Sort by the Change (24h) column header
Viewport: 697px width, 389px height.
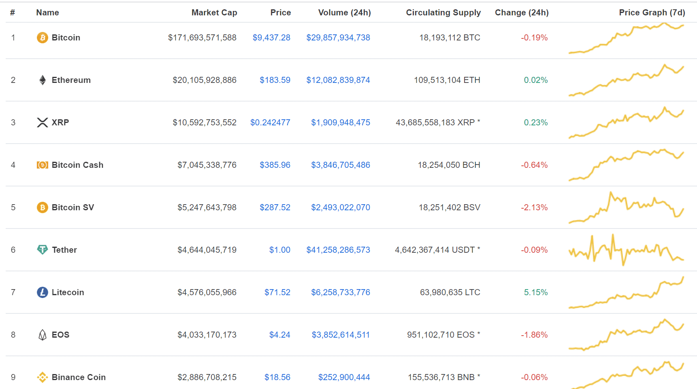pyautogui.click(x=522, y=13)
